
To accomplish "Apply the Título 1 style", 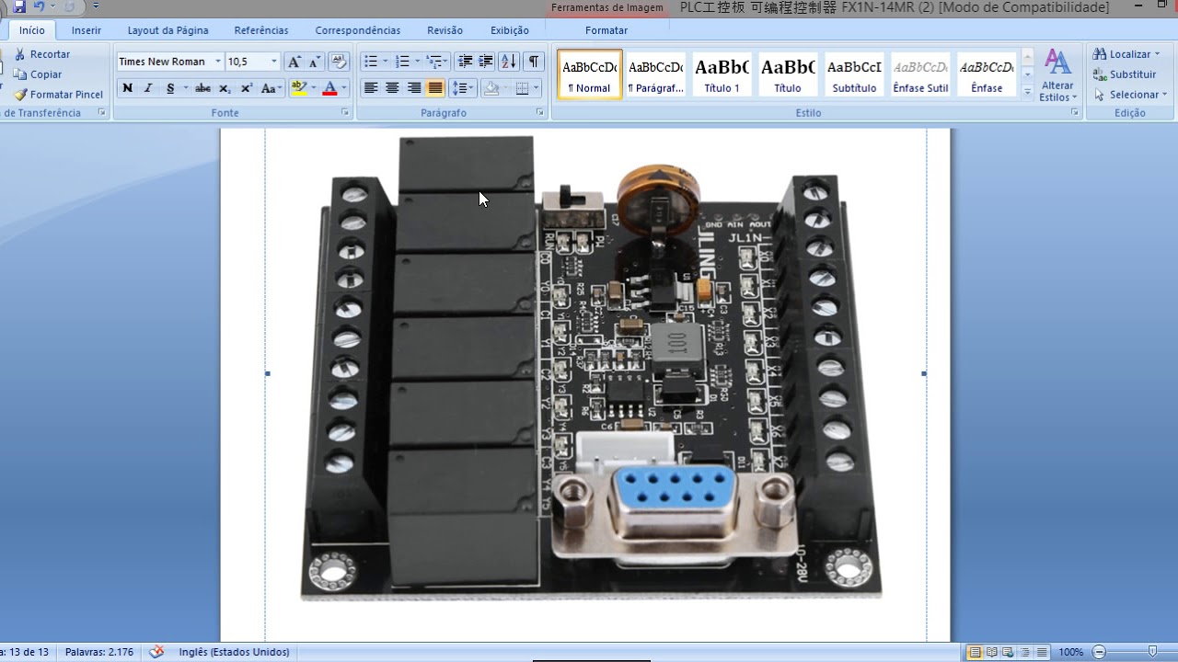I will coord(722,74).
